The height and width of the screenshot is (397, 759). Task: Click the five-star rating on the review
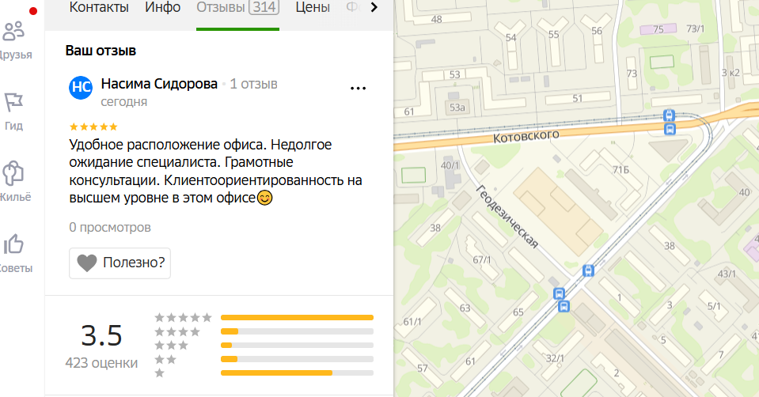pos(93,127)
